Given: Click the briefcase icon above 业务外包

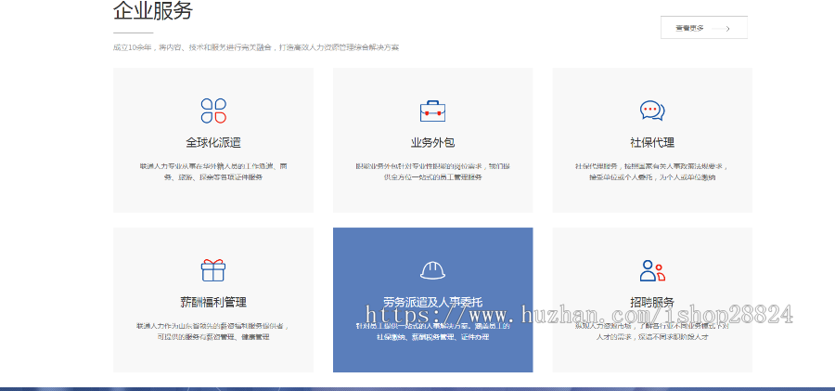Looking at the screenshot, I should pos(432,111).
